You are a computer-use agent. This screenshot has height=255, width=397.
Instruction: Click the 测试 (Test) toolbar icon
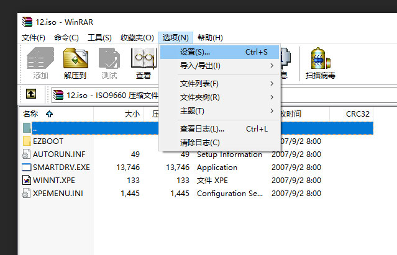click(x=109, y=63)
